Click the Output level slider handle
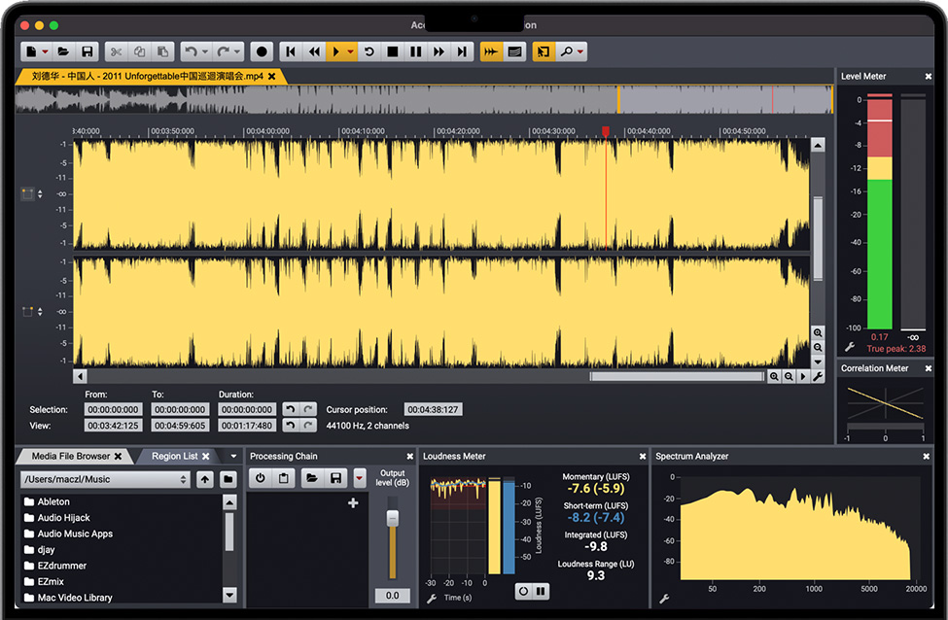The height and width of the screenshot is (620, 948). [393, 520]
